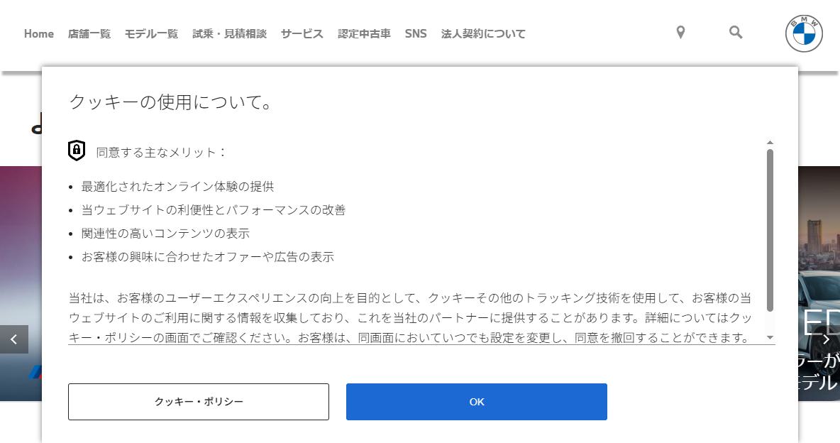Open the Home menu item
840x443 pixels.
[38, 34]
